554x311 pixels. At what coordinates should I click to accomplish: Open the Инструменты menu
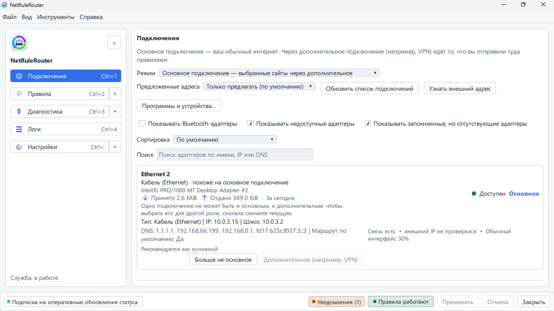[56, 17]
